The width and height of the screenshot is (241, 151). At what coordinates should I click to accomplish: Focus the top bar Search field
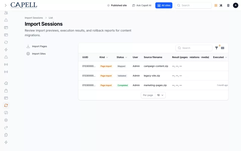(x=193, y=5)
